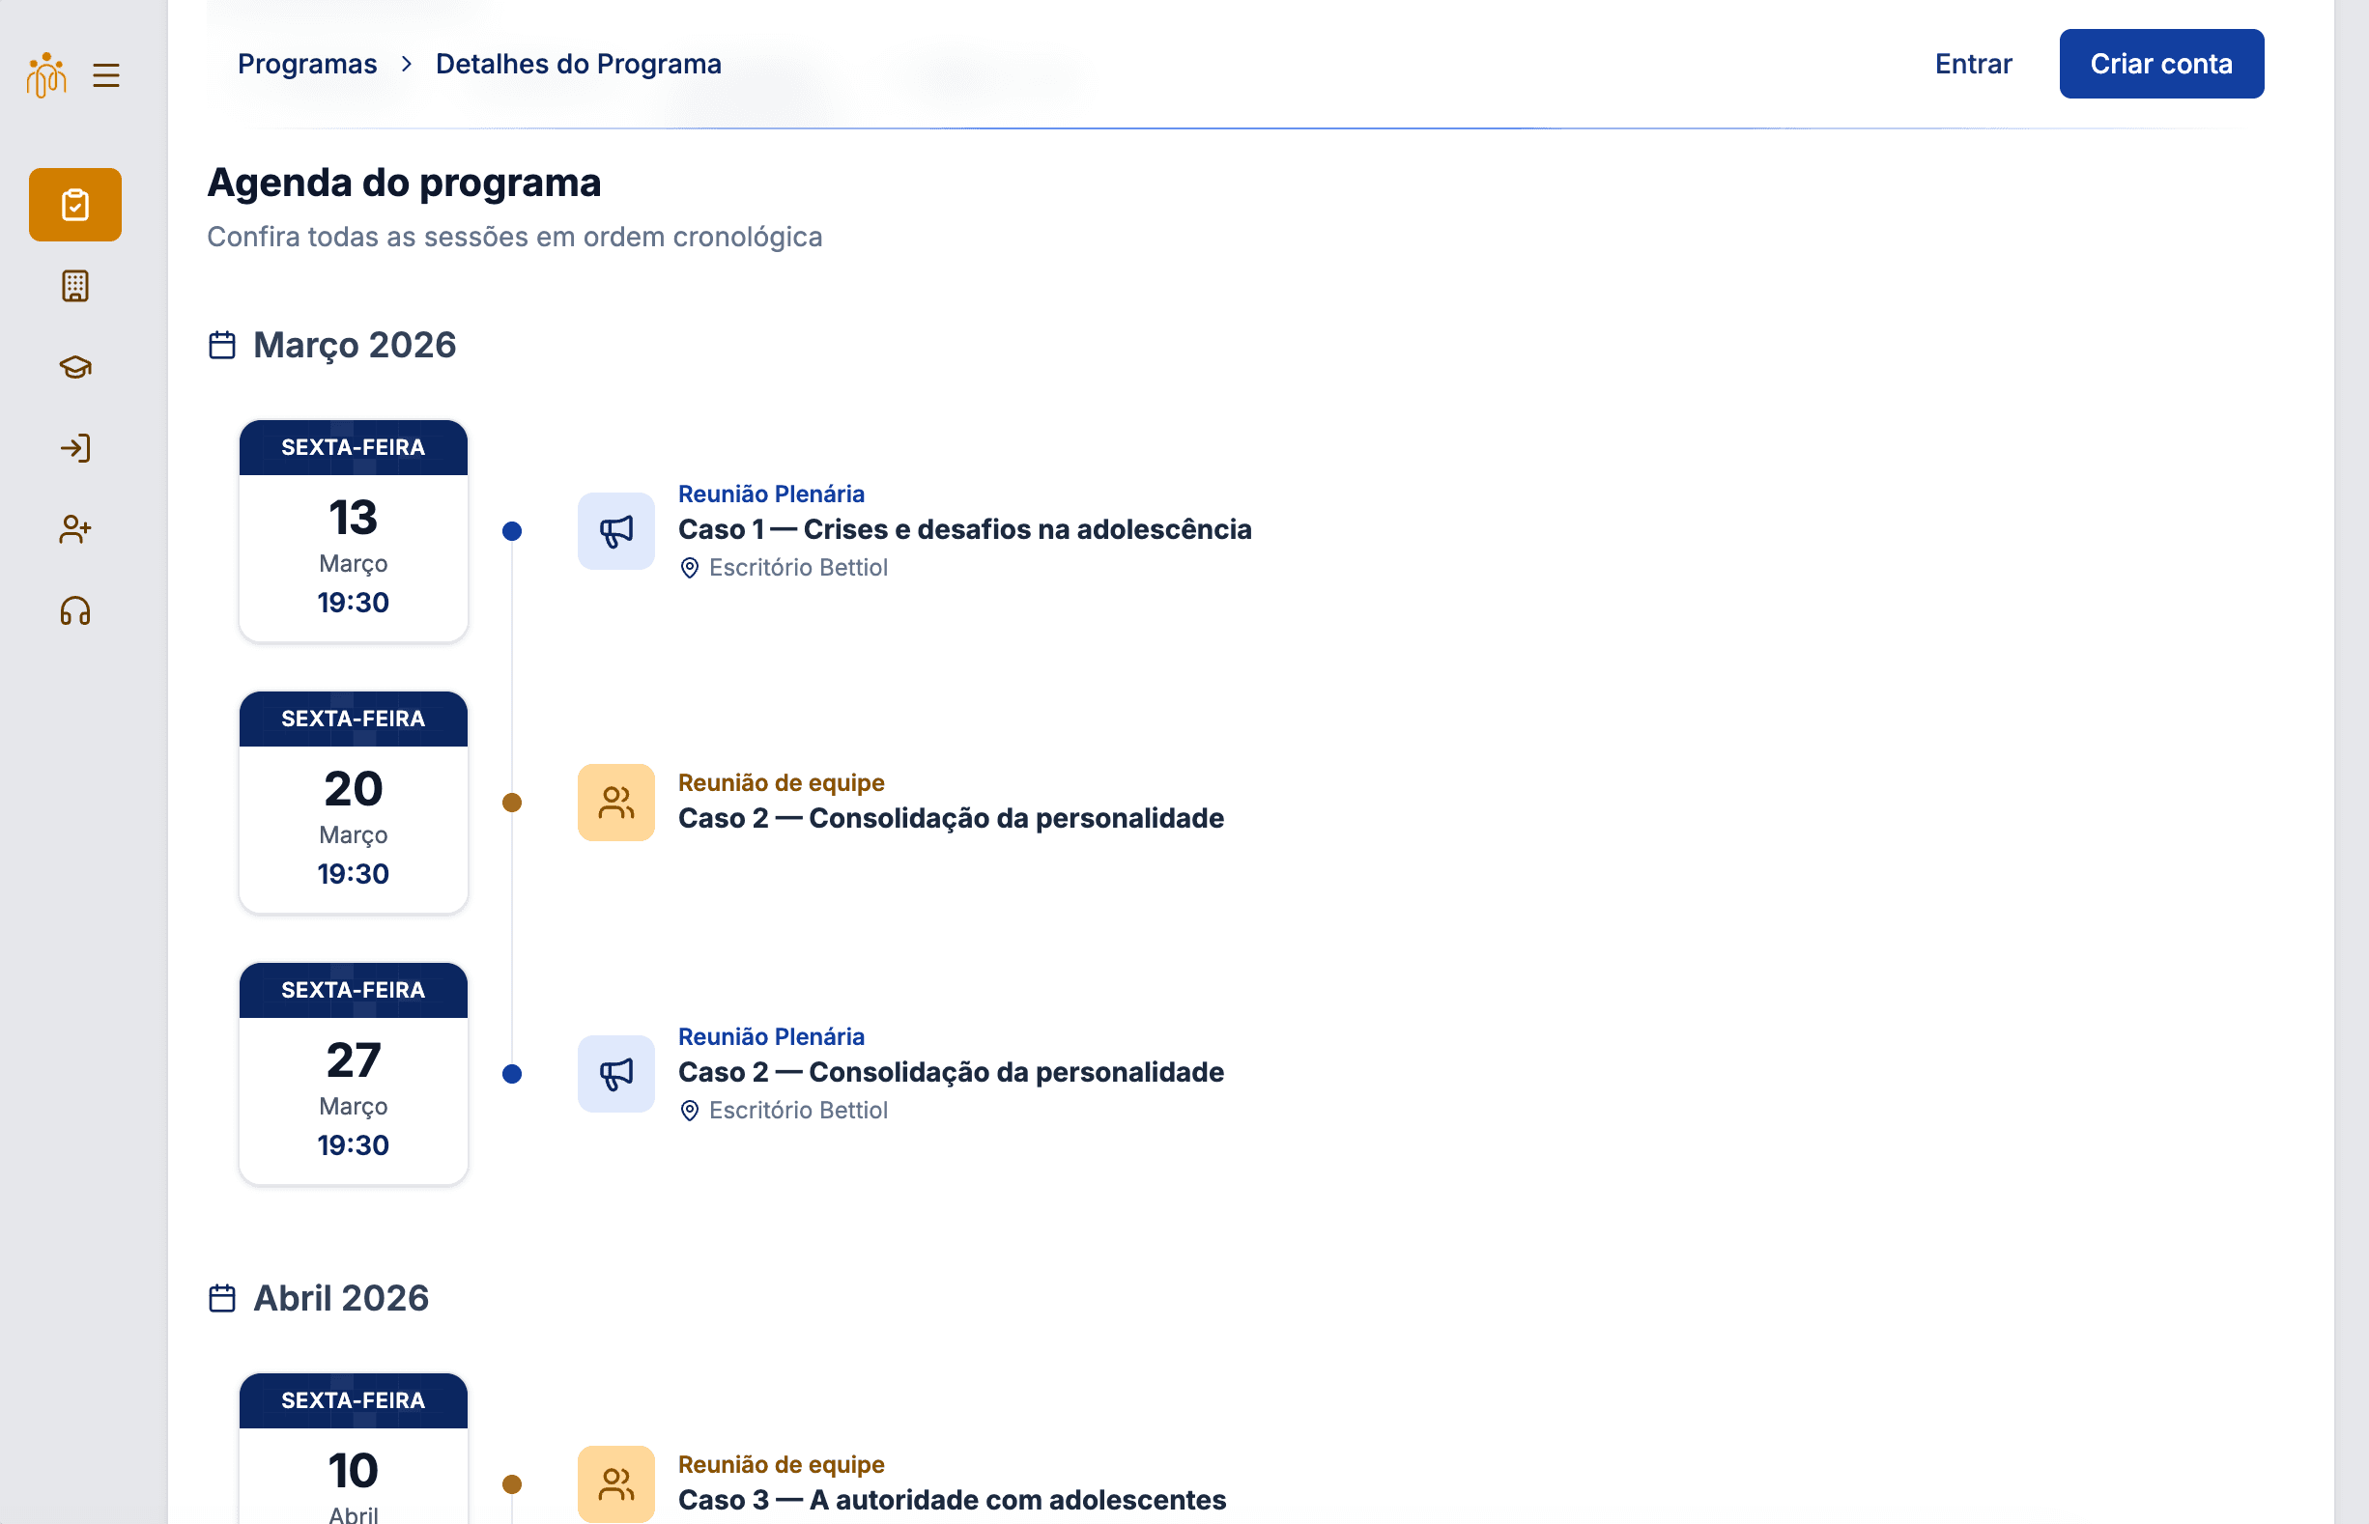Screen dimensions: 2369x1524
Task: Click the headphones support icon
Action: point(74,611)
